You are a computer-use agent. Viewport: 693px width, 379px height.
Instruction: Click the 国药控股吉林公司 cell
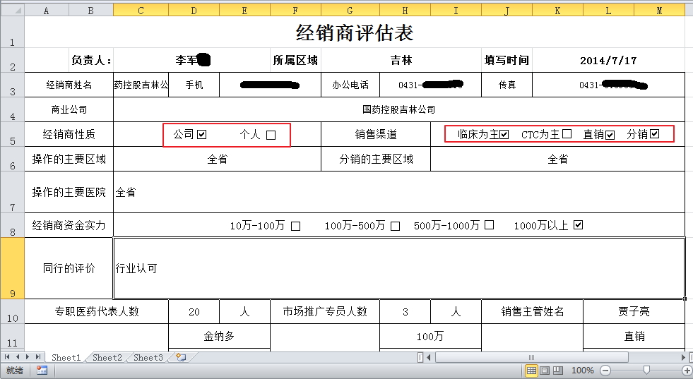coord(399,109)
